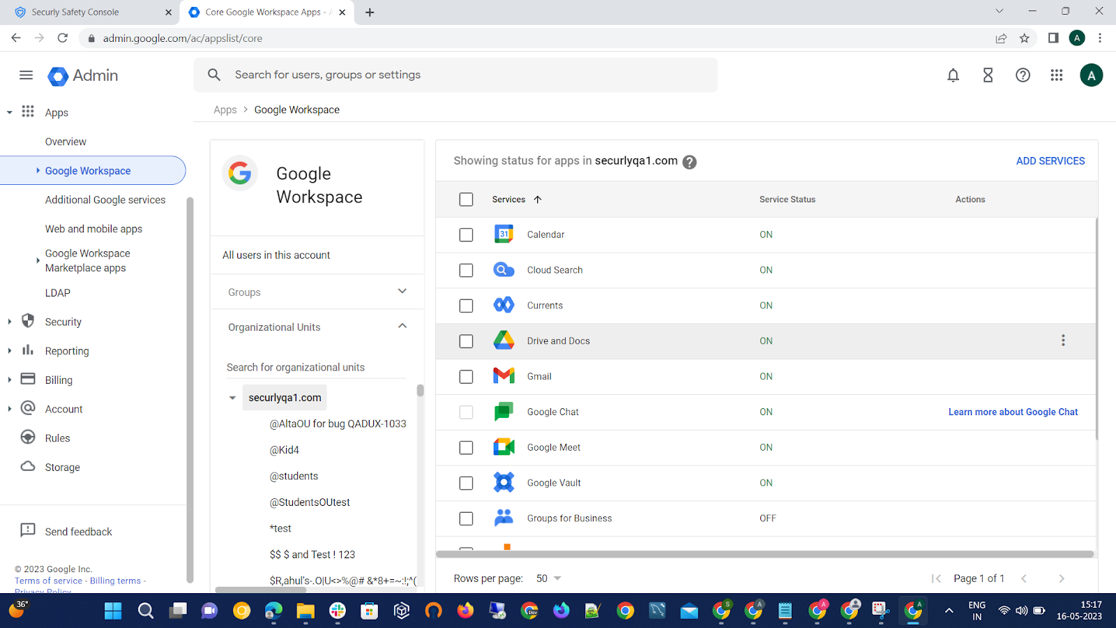The width and height of the screenshot is (1116, 628).
Task: Open Learn more about Google Chat link
Action: (1013, 412)
